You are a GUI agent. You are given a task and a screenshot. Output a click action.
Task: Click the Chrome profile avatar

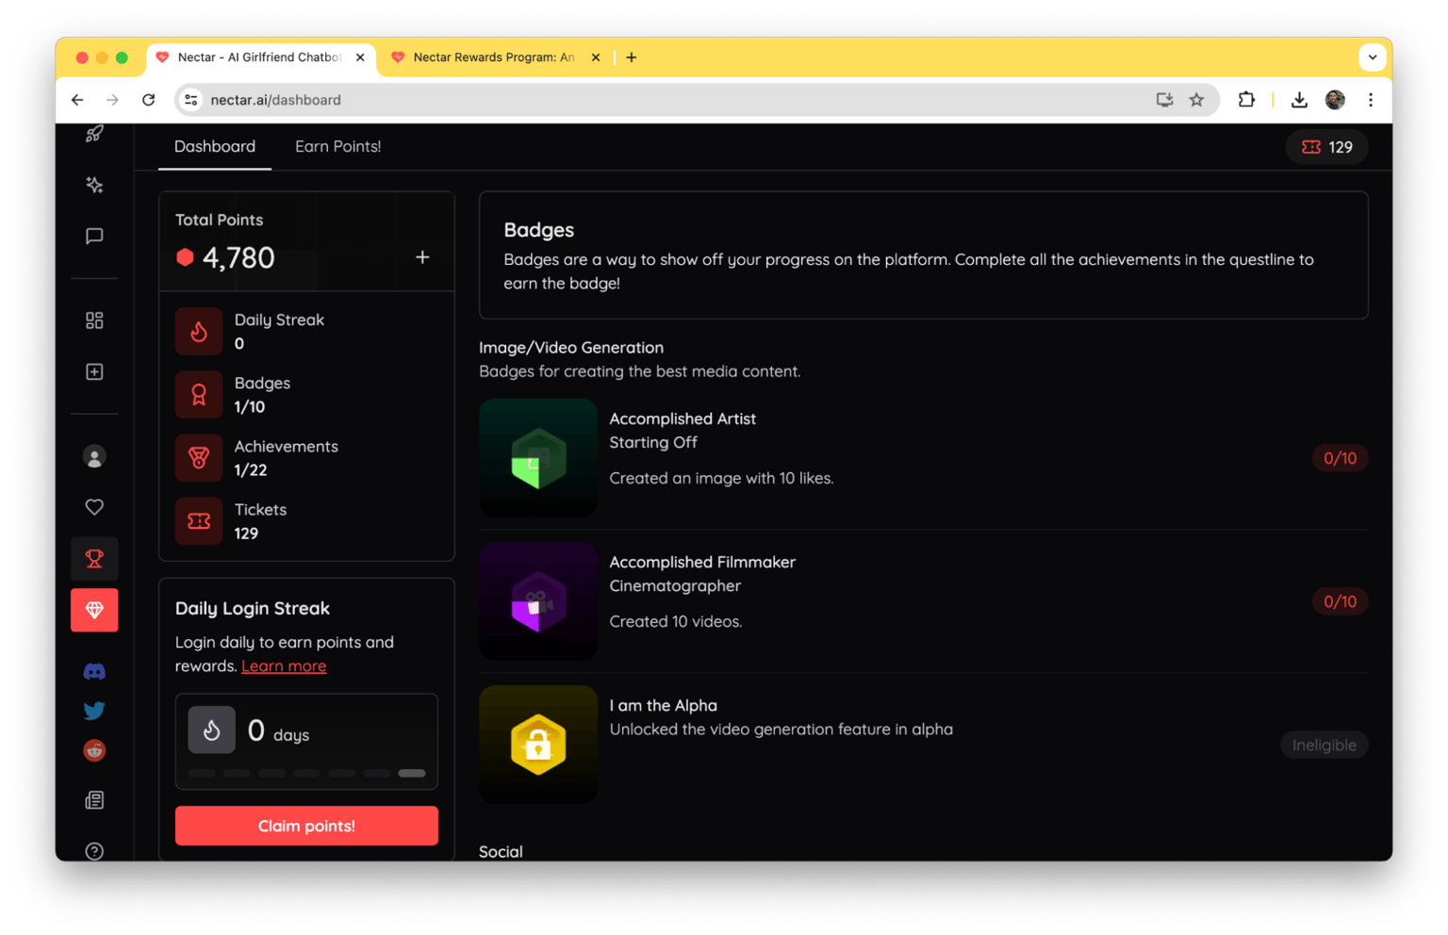pos(1335,100)
